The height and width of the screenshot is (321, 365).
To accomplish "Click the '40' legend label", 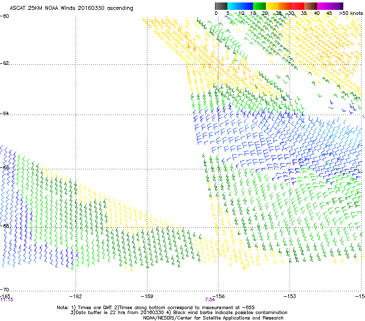I will click(x=317, y=13).
